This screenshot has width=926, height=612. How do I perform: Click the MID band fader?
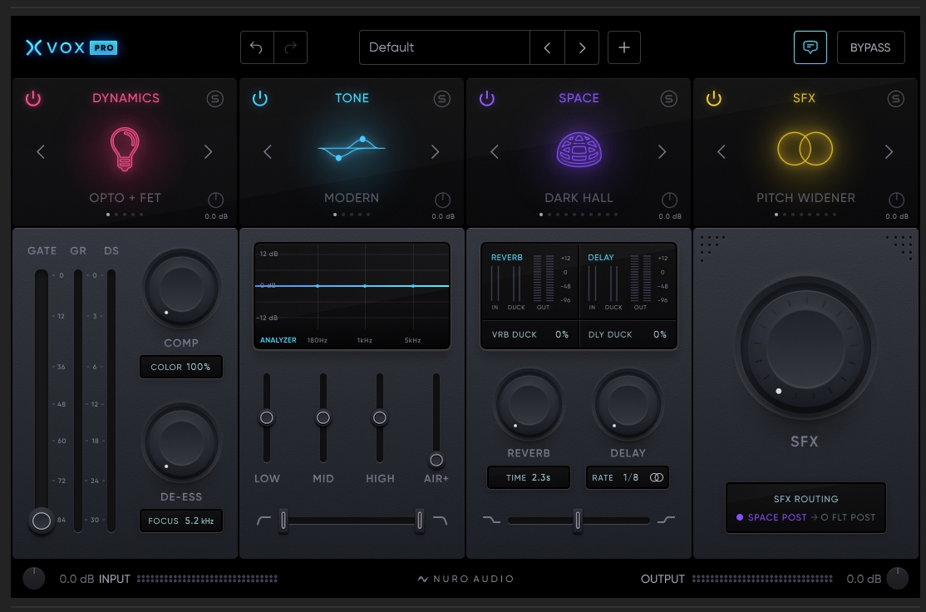point(323,417)
